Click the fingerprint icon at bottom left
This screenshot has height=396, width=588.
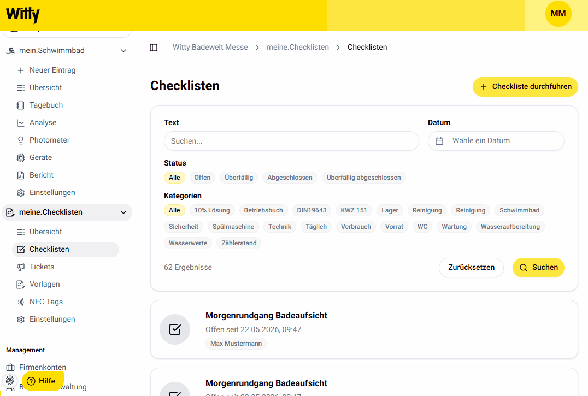[10, 381]
